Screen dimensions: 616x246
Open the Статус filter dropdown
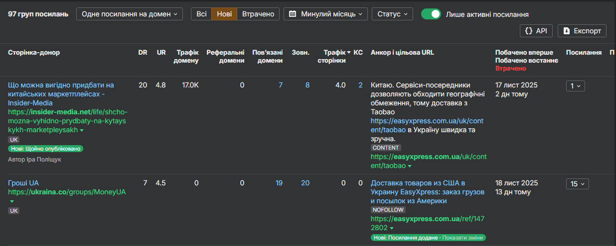(x=392, y=14)
